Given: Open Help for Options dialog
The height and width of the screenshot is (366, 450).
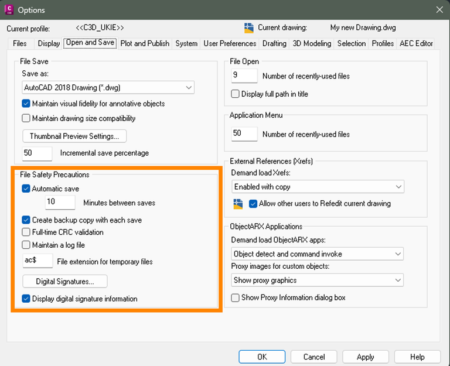Looking at the screenshot, I should coord(417,357).
